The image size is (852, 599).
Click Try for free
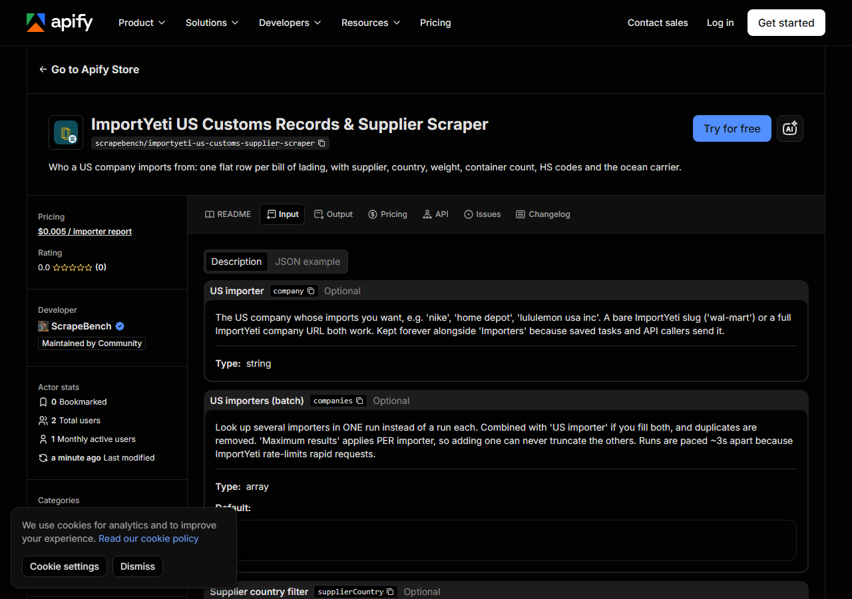tap(732, 128)
